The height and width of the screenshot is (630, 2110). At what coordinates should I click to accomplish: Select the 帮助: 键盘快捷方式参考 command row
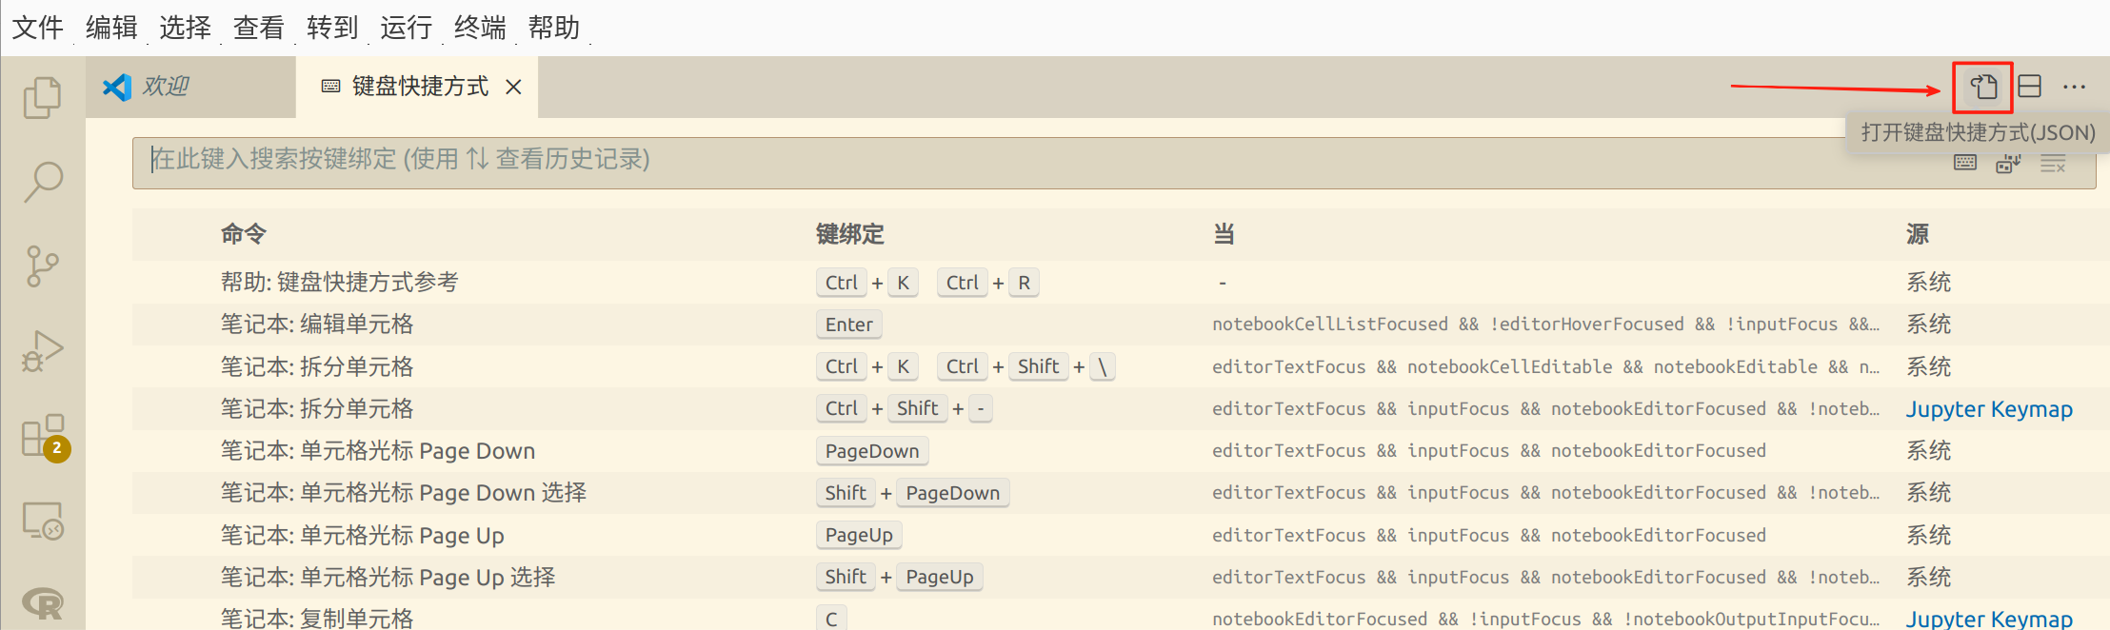[340, 283]
